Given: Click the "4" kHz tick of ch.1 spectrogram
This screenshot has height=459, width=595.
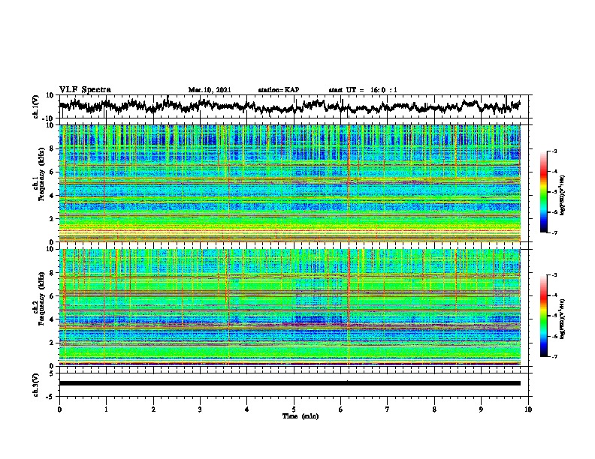Looking at the screenshot, I should click(51, 196).
